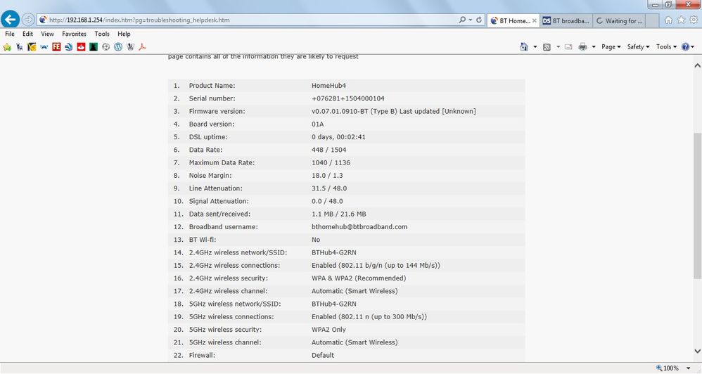Click the command bar Home house icon

point(524,46)
